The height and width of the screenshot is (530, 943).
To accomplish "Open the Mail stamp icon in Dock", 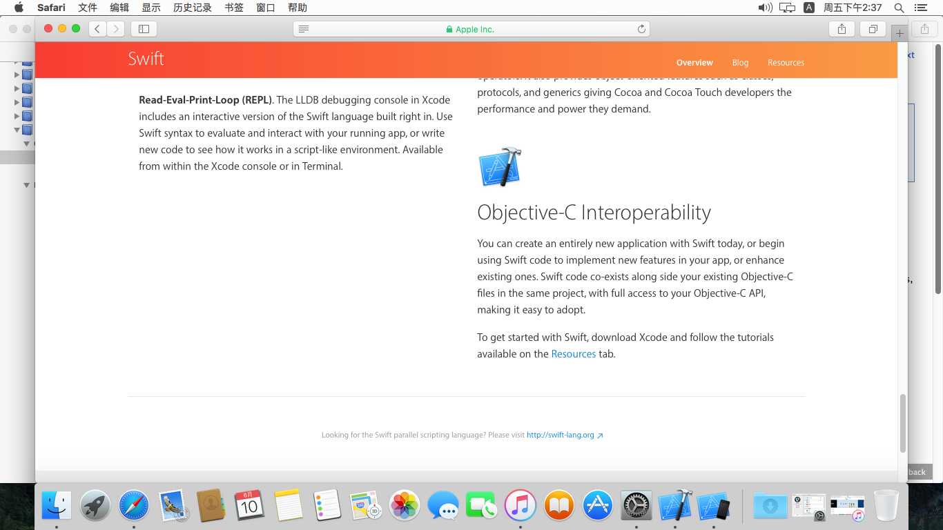I will click(x=173, y=506).
